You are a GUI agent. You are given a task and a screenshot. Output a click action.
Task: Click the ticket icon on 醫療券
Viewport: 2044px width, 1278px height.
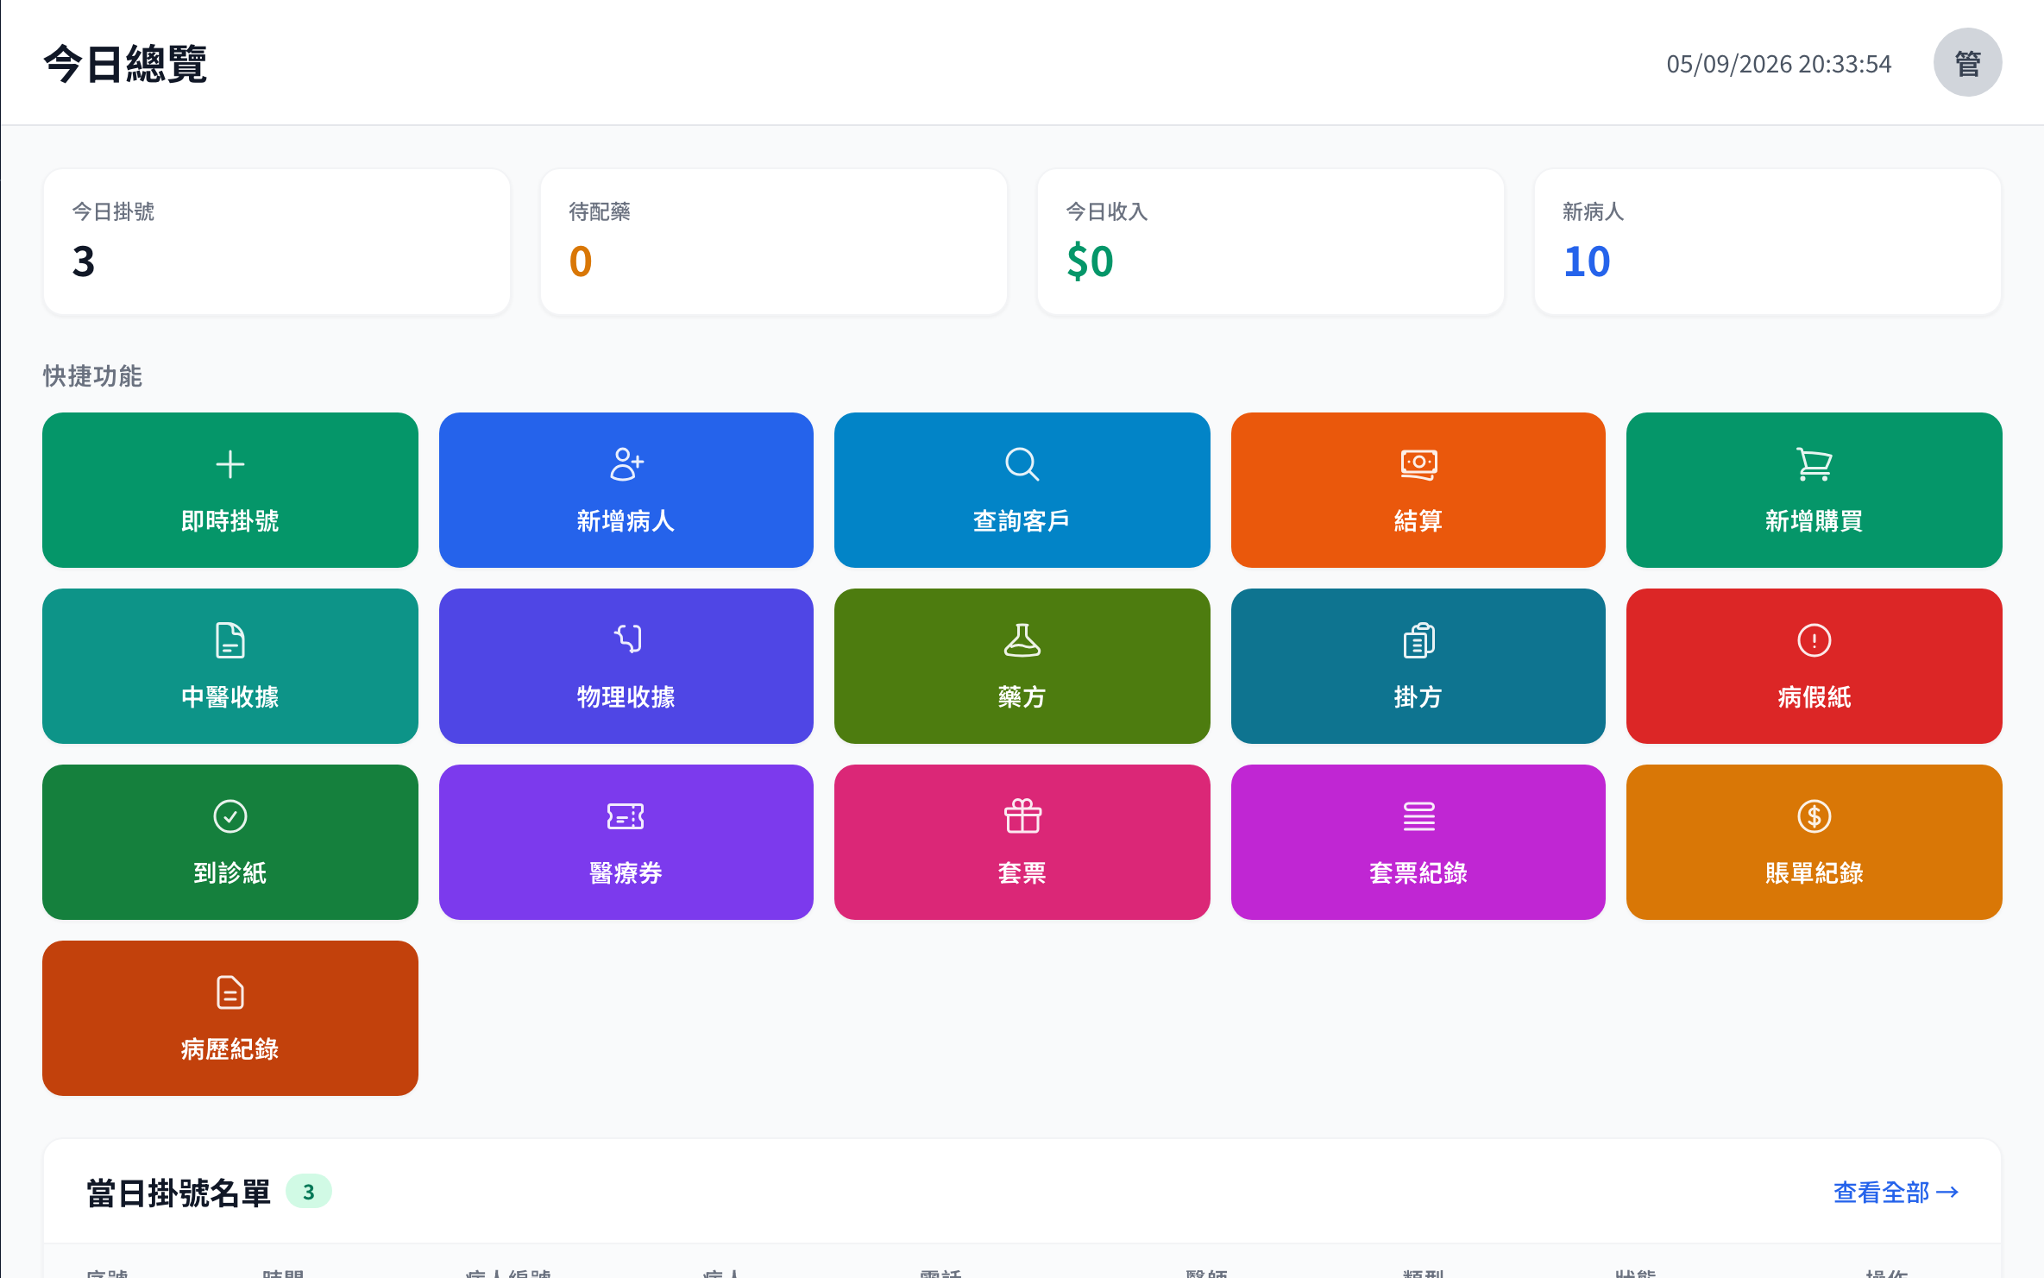626,816
